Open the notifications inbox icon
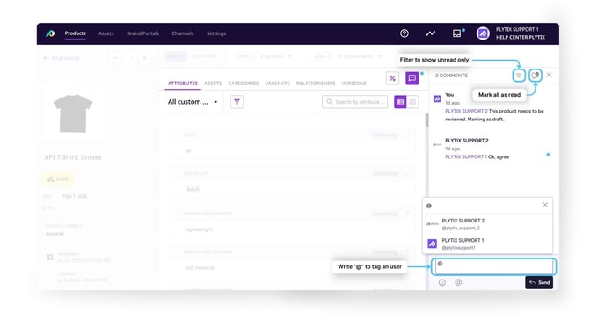The image size is (605, 320). 457,33
